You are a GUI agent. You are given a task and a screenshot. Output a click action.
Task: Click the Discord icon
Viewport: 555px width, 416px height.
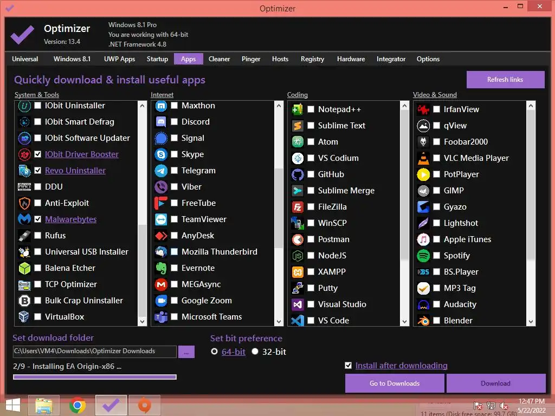coord(161,122)
